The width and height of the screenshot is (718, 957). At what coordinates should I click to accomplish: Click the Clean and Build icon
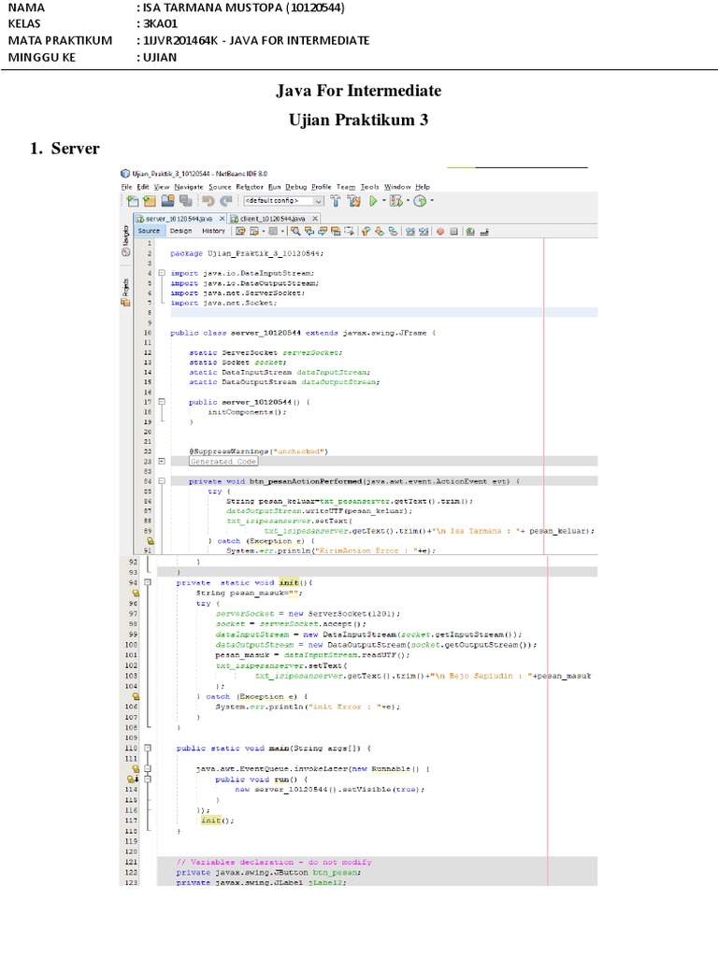(x=354, y=201)
